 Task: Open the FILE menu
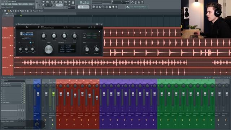(x=3, y=4)
